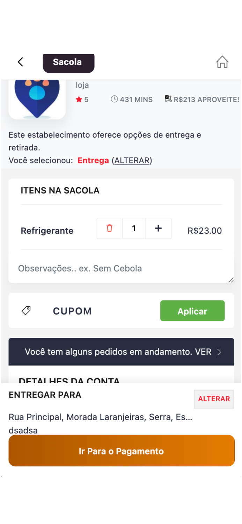Image resolution: width=242 pixels, height=524 pixels.
Task: Click the quantity value showing 1
Action: pos(134,228)
